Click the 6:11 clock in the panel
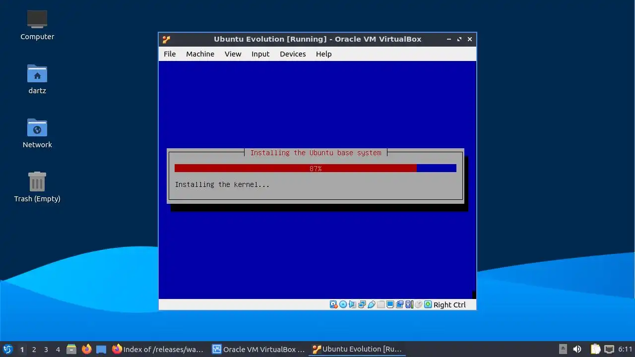The image size is (635, 357). click(625, 349)
